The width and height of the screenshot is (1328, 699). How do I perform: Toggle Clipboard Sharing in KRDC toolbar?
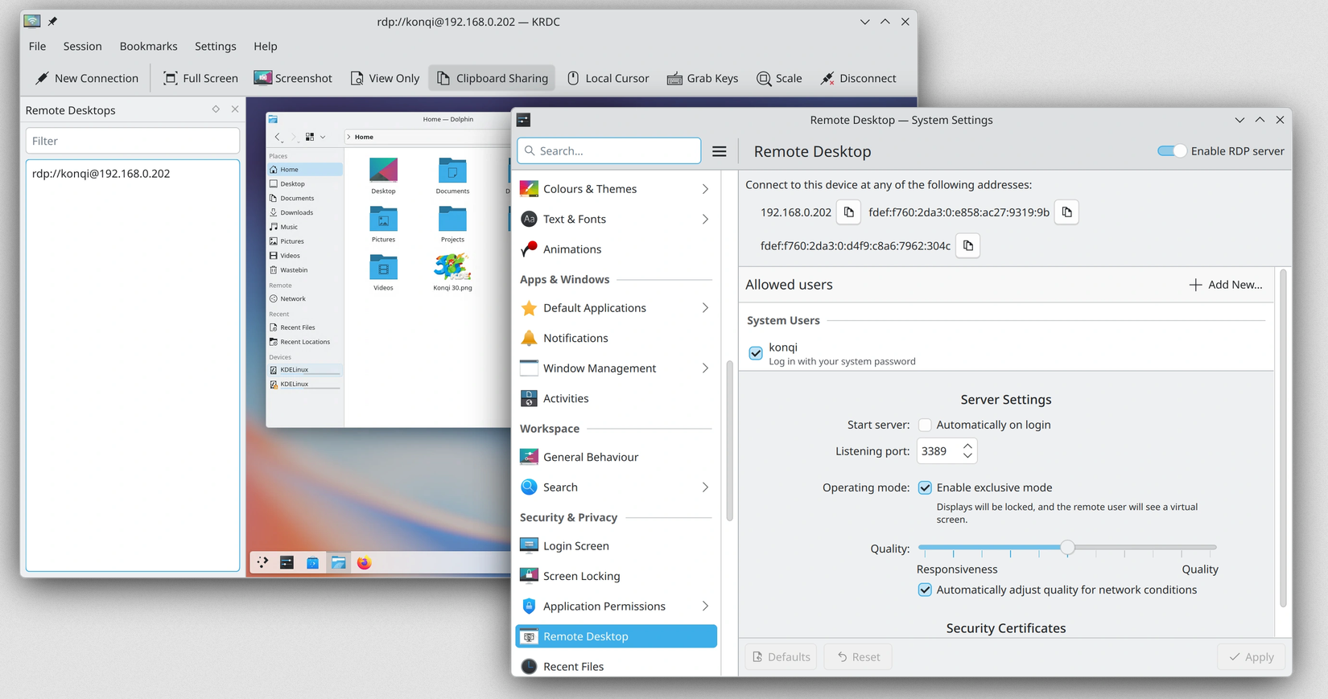click(x=492, y=78)
